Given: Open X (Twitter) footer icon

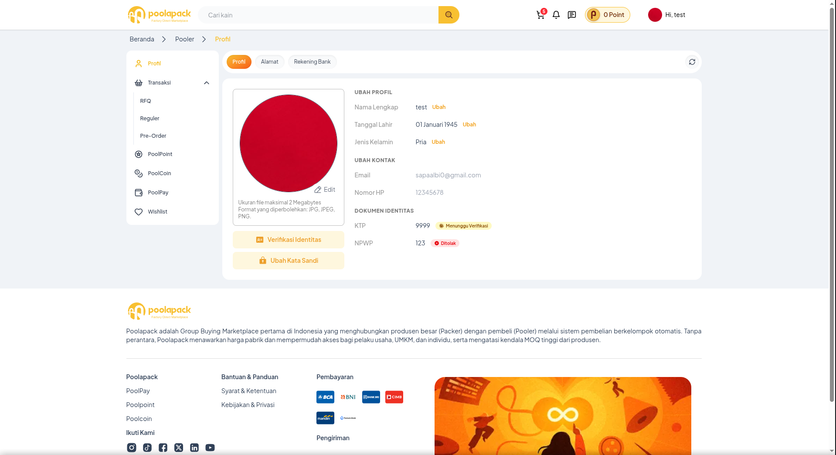Looking at the screenshot, I should point(179,448).
